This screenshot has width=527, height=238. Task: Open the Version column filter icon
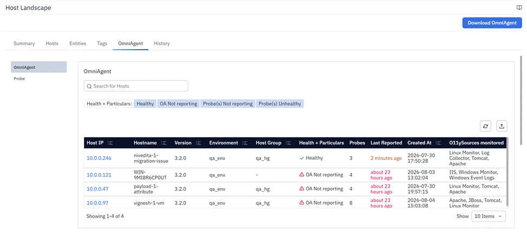click(x=198, y=143)
